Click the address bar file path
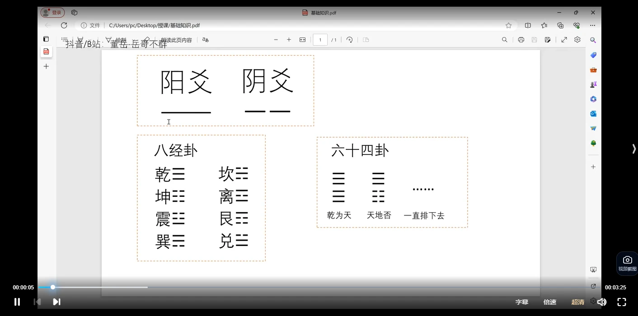The height and width of the screenshot is (316, 638). (x=155, y=26)
